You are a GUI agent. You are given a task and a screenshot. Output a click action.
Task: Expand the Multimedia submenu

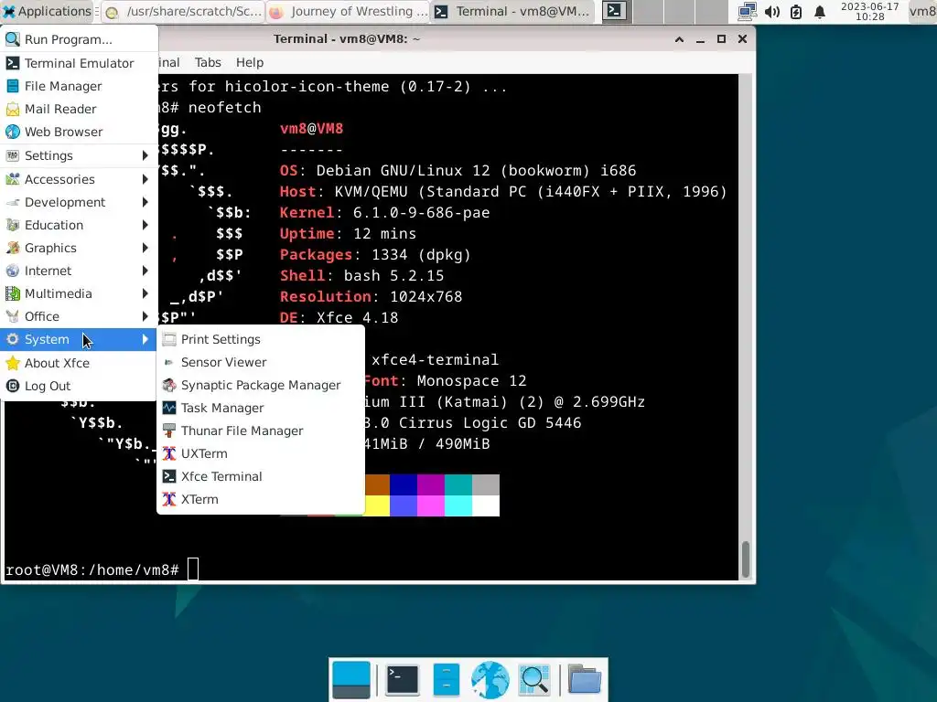click(79, 293)
